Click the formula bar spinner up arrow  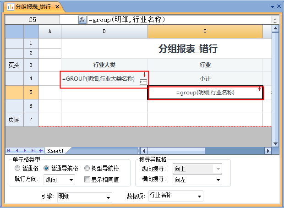[275, 18]
